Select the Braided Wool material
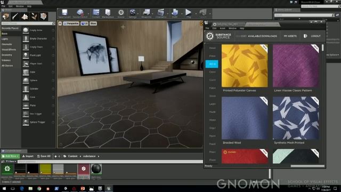 click(245, 118)
